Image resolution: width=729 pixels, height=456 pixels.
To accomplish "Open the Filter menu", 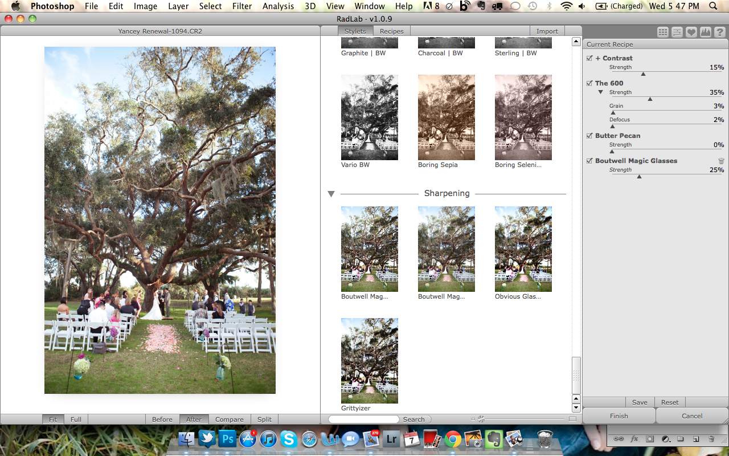I will click(x=242, y=6).
